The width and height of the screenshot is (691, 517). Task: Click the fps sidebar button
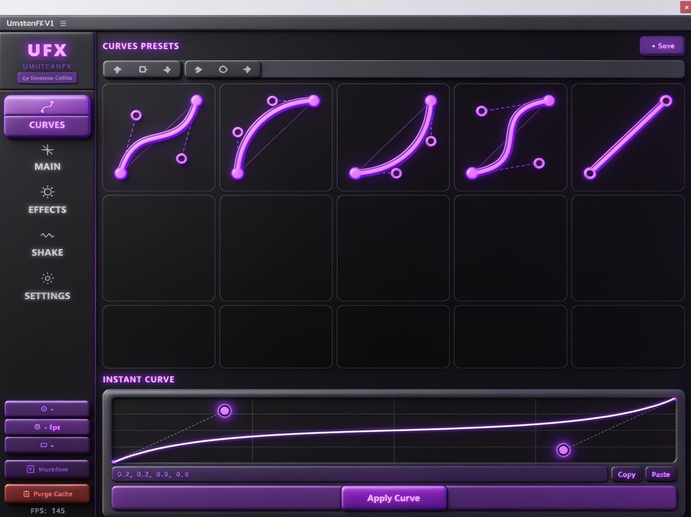[47, 427]
